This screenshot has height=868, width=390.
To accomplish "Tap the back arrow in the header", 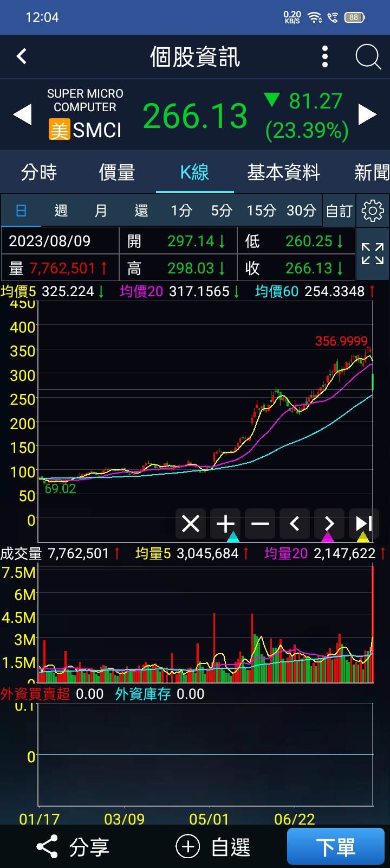I will point(22,56).
